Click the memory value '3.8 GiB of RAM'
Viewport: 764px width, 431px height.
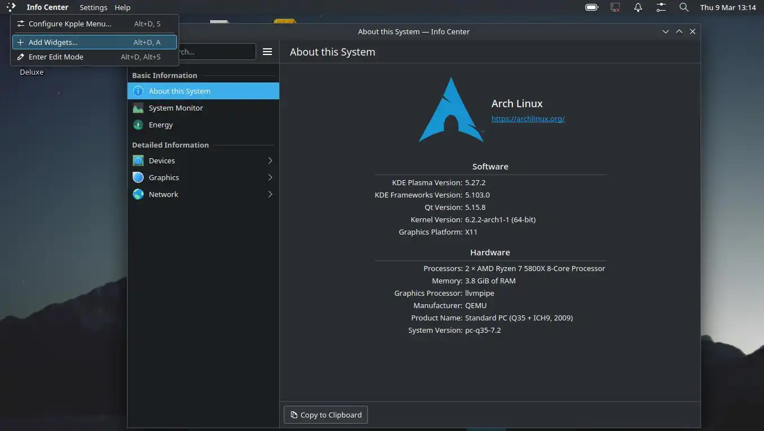[490, 281]
